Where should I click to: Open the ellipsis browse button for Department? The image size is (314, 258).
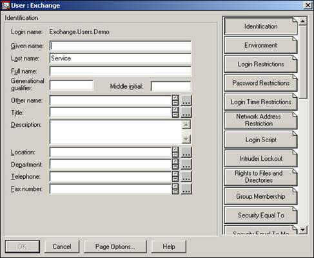(x=186, y=164)
